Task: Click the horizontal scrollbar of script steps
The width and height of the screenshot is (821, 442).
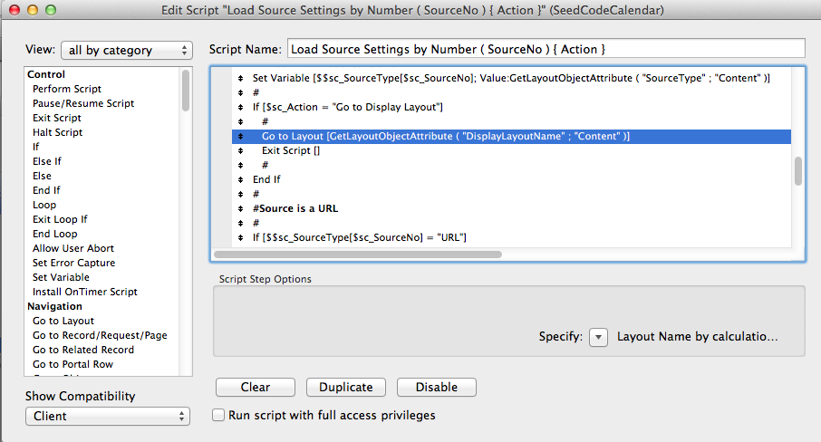Action: point(358,255)
